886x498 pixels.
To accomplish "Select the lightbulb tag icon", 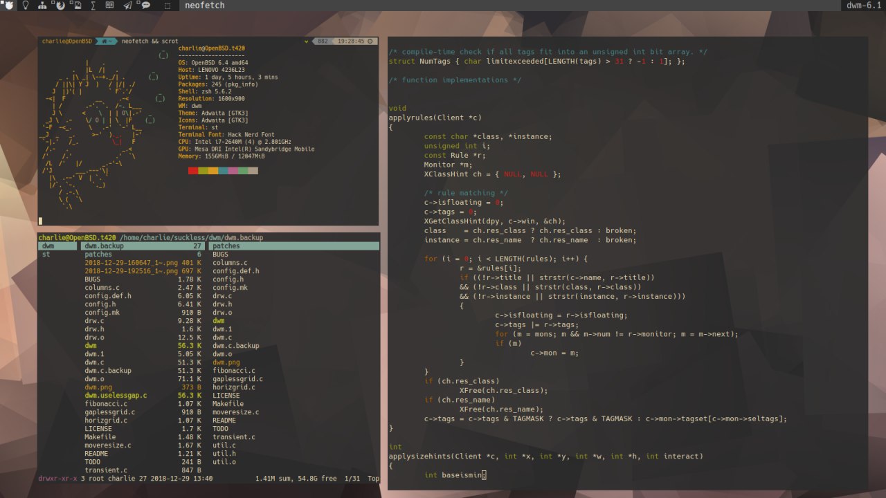I will [x=26, y=6].
